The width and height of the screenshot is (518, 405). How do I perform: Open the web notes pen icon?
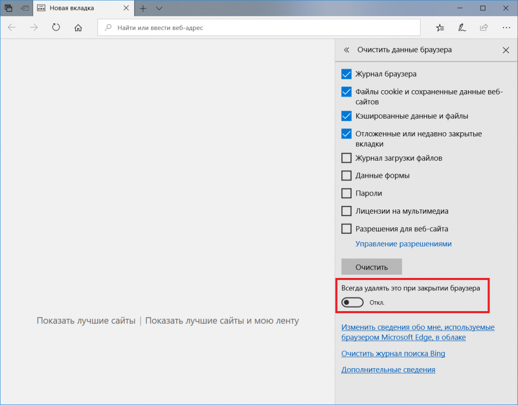462,28
